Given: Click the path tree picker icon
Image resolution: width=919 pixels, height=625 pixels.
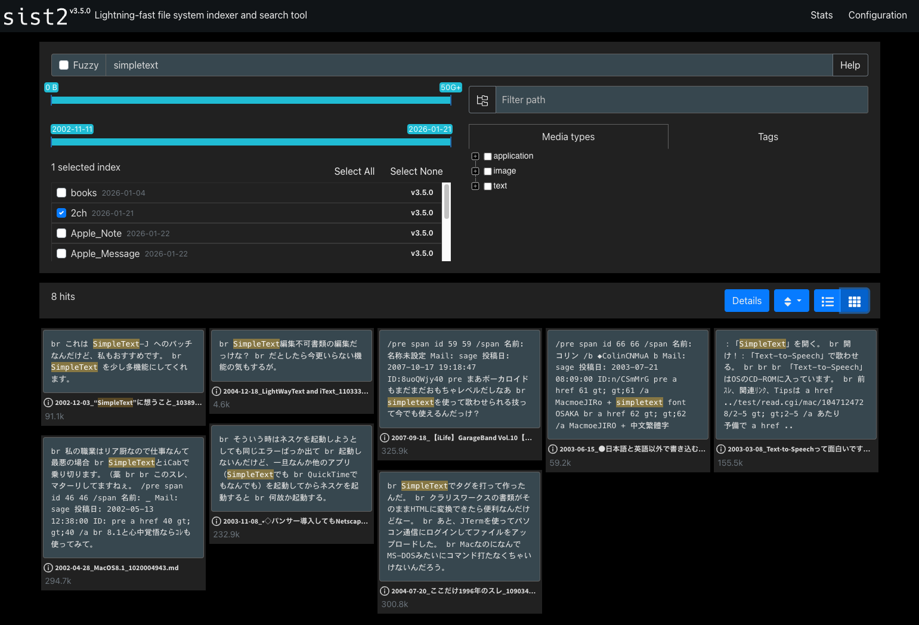Looking at the screenshot, I should (x=482, y=100).
